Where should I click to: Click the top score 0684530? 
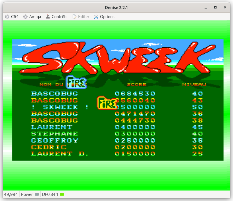[x=135, y=94]
